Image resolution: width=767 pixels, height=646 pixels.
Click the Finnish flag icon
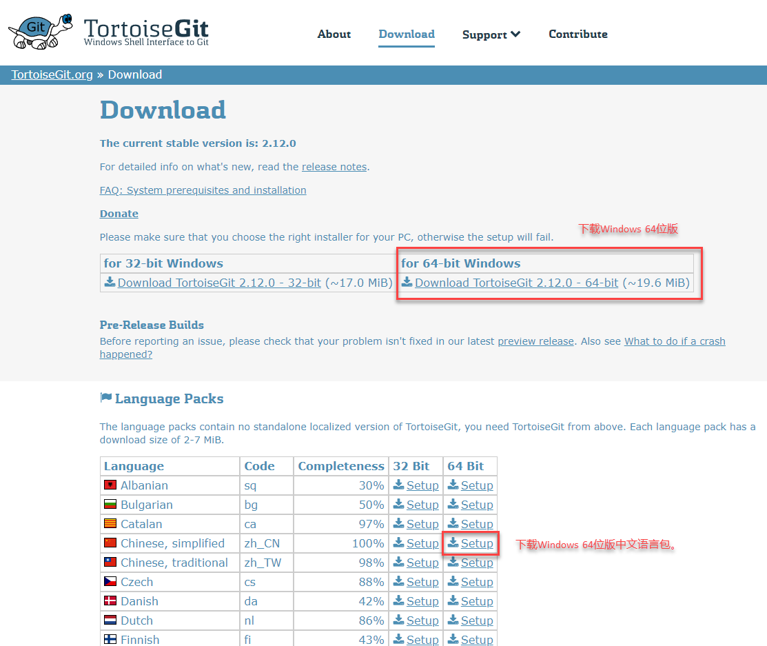[x=110, y=639]
